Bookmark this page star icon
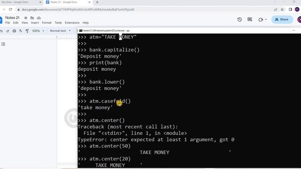 (x=282, y=9)
